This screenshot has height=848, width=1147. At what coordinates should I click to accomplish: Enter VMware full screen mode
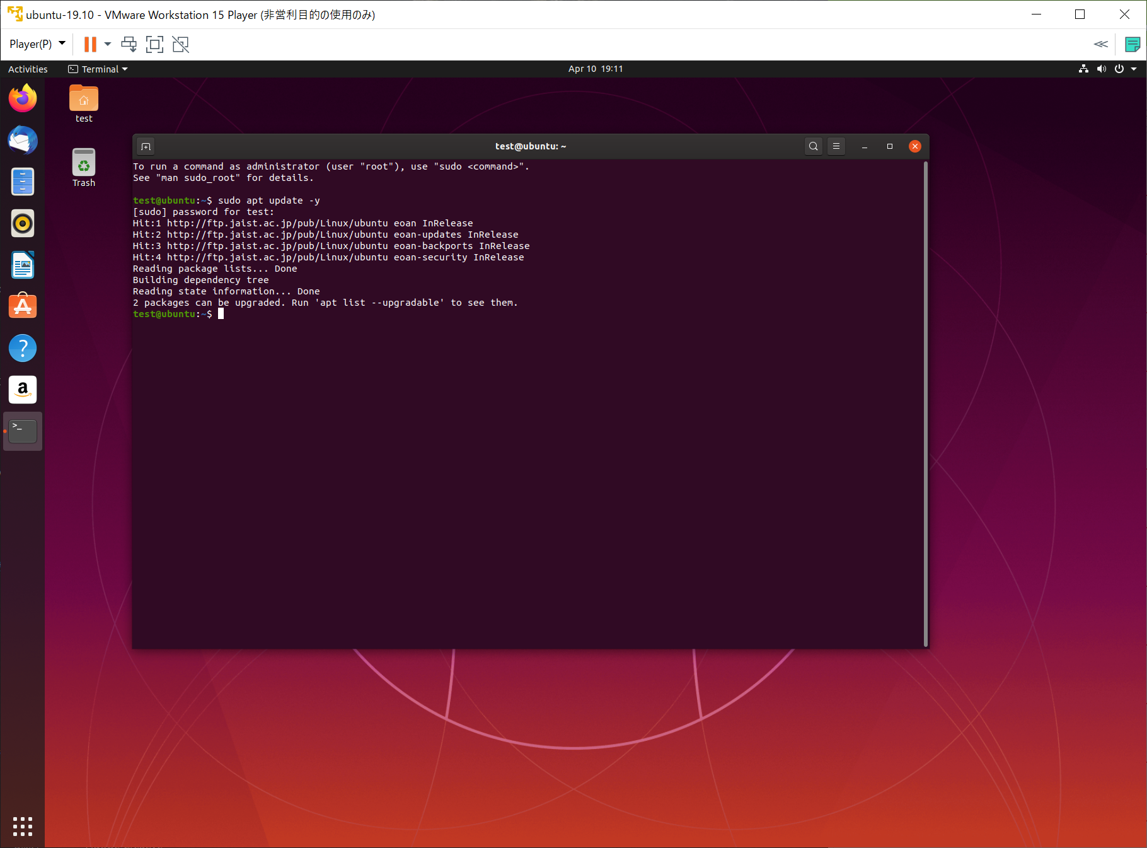pyautogui.click(x=154, y=44)
